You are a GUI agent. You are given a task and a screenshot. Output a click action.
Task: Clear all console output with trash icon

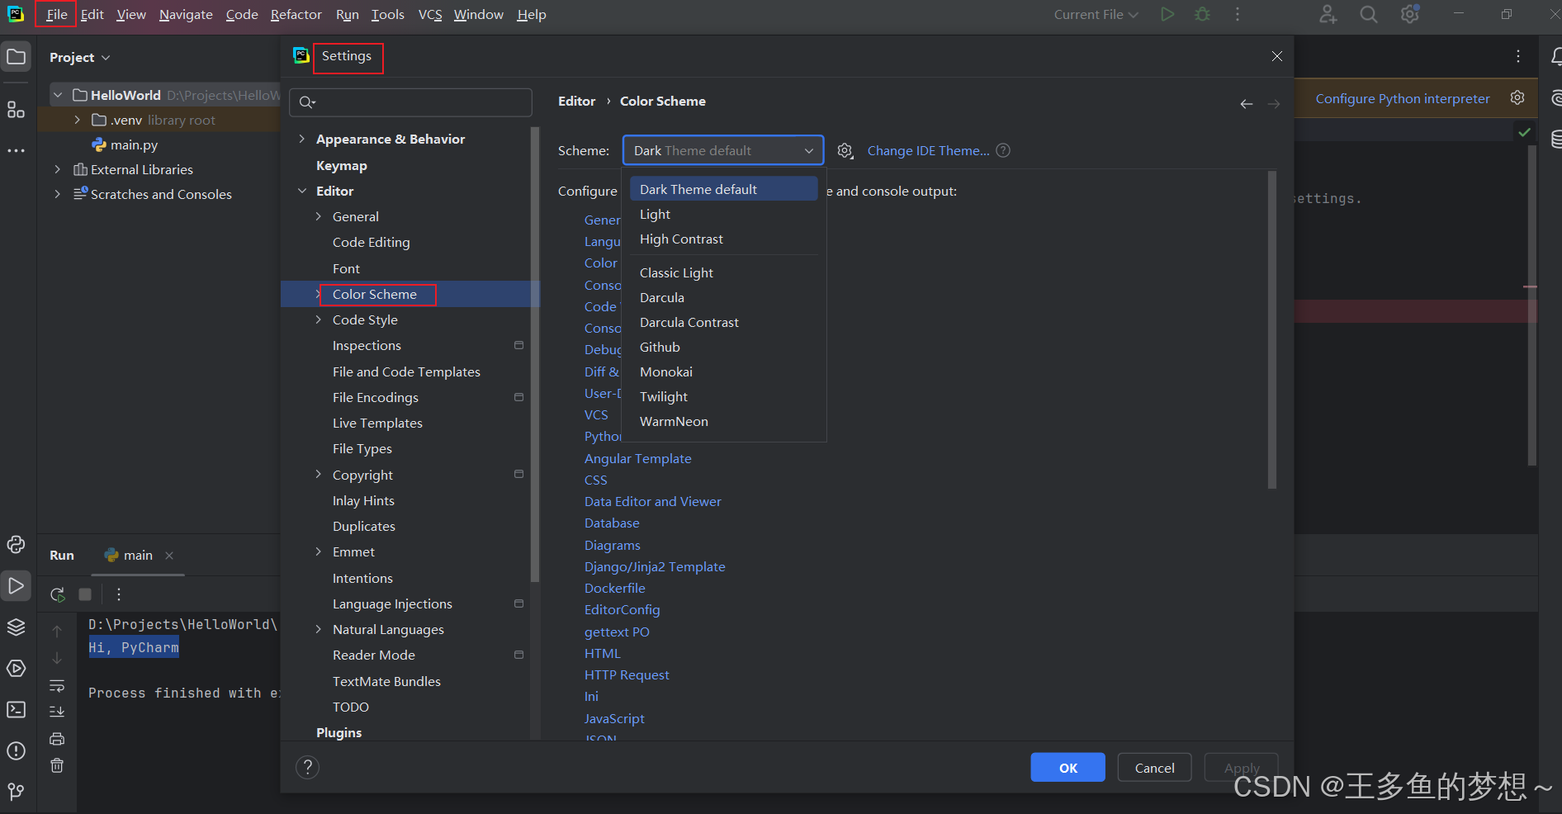[x=57, y=765]
